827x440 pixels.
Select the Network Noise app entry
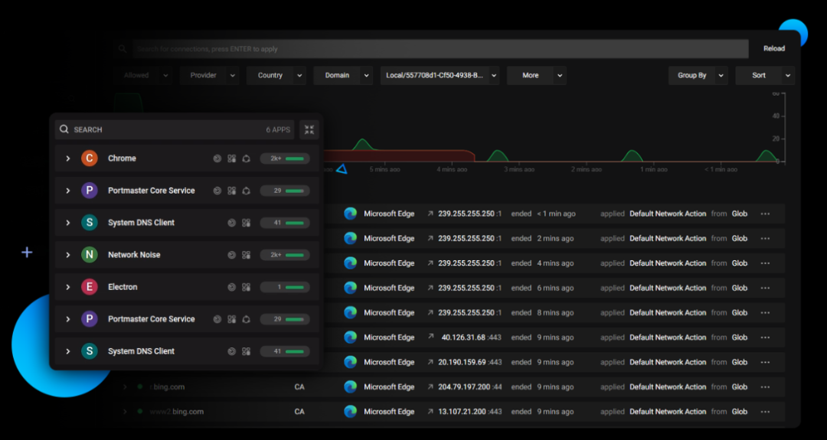pyautogui.click(x=134, y=255)
